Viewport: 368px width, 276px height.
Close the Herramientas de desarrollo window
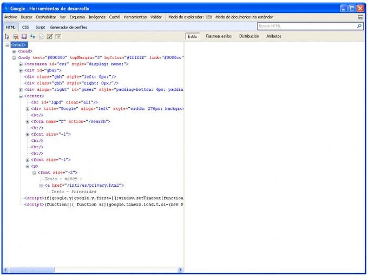tap(360, 9)
